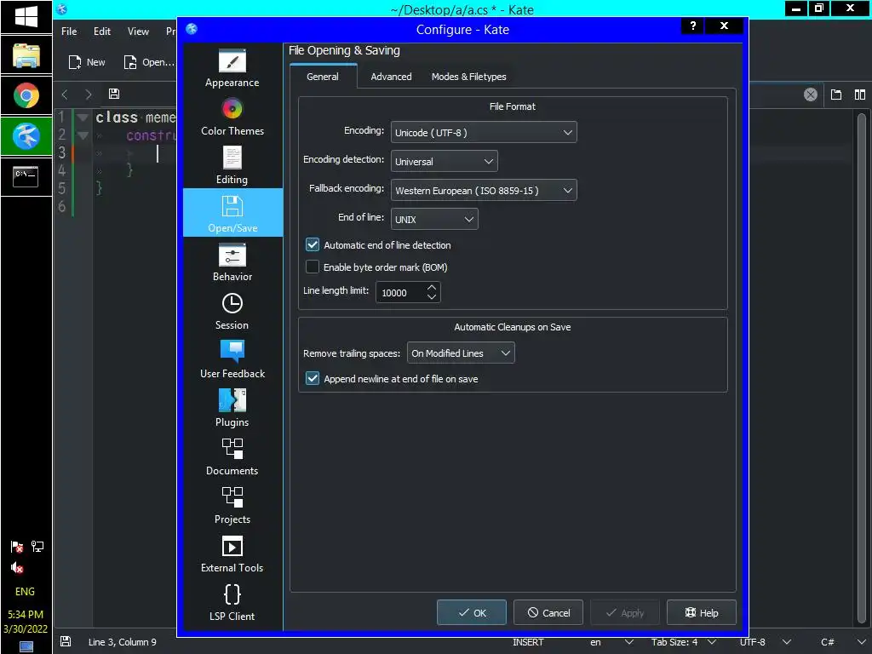Image resolution: width=872 pixels, height=654 pixels.
Task: Open the Session settings page
Action: tap(232, 310)
